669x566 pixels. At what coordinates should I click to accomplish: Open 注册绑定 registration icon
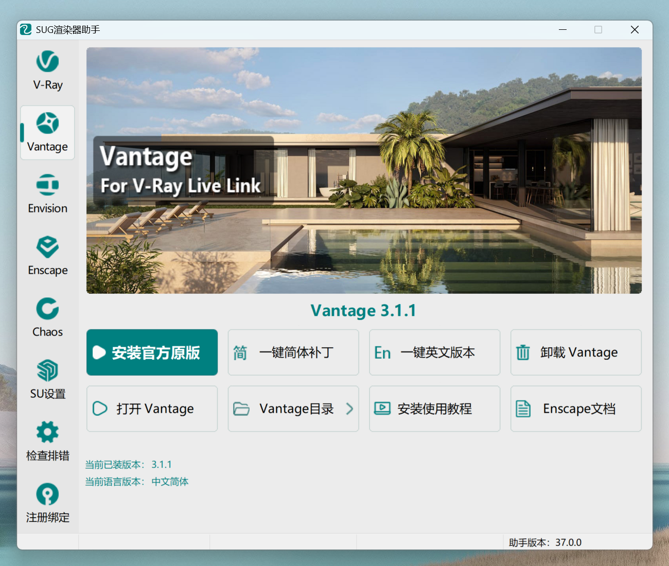click(47, 494)
